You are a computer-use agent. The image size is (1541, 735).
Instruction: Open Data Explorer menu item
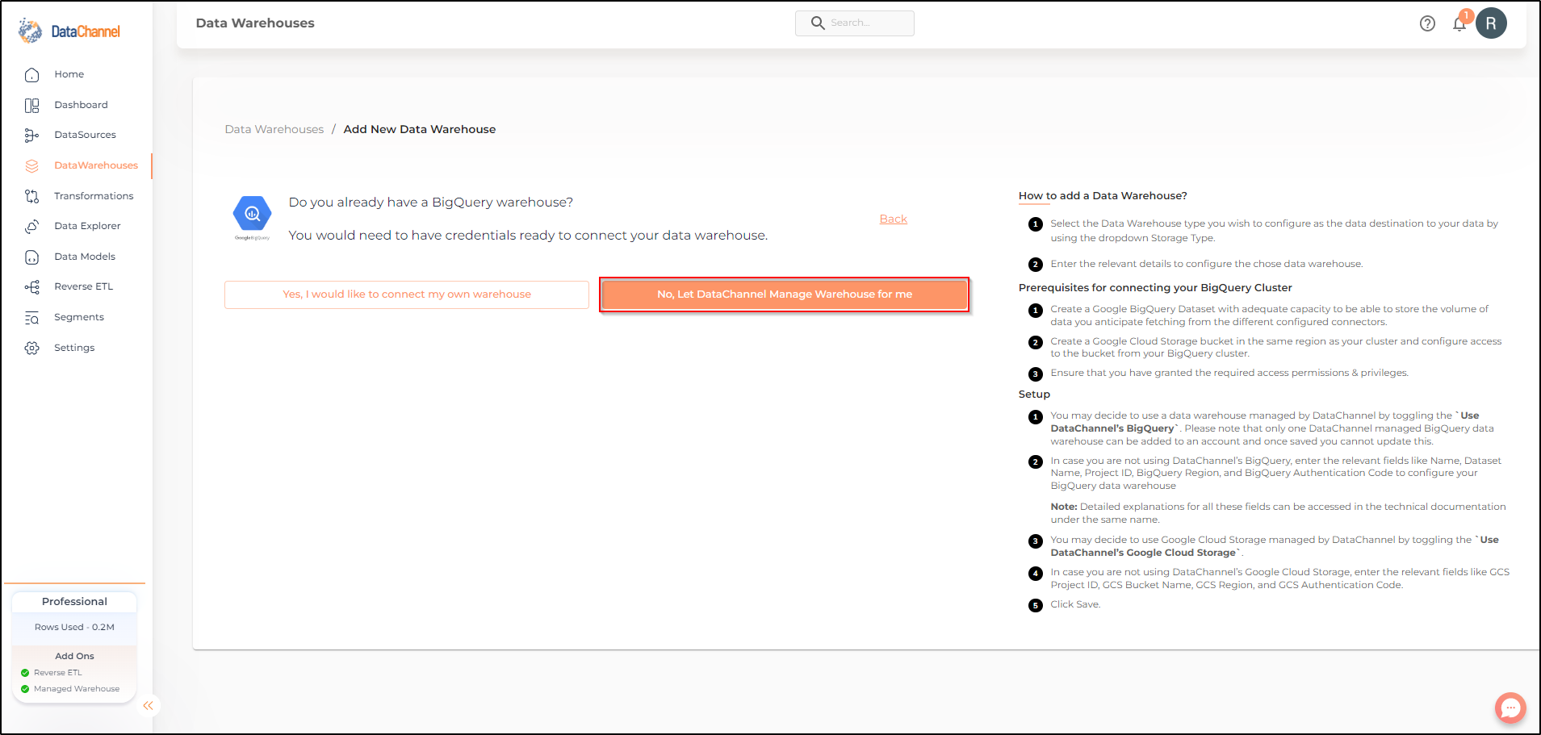click(87, 226)
